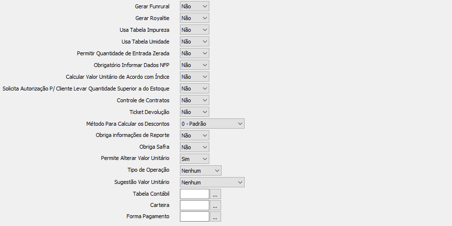
Task: Focus the Tabela Contábil input field
Action: point(195,194)
